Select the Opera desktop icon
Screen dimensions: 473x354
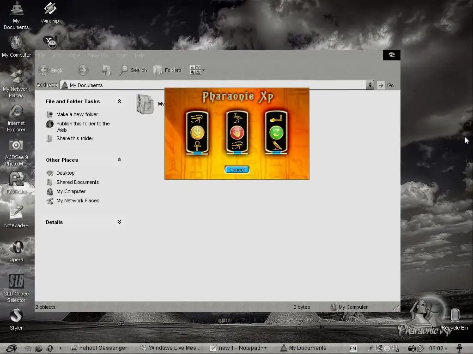click(x=16, y=251)
